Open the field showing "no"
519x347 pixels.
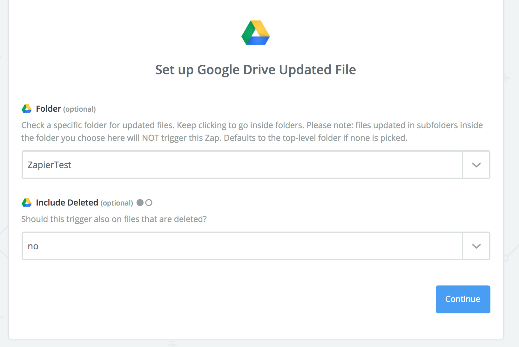242,246
